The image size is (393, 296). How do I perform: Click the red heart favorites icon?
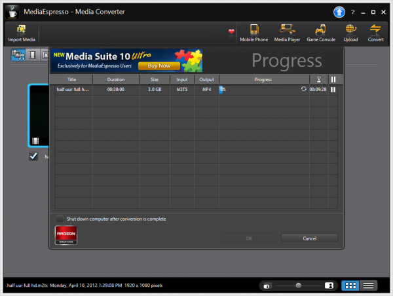coord(231,31)
